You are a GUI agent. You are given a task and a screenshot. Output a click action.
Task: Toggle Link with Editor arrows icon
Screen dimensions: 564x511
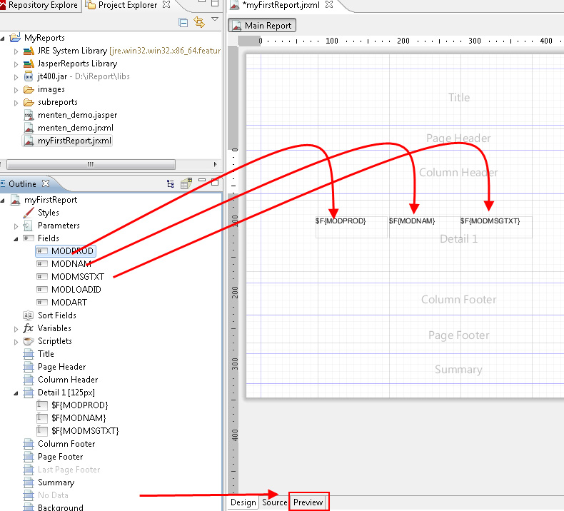[x=198, y=23]
